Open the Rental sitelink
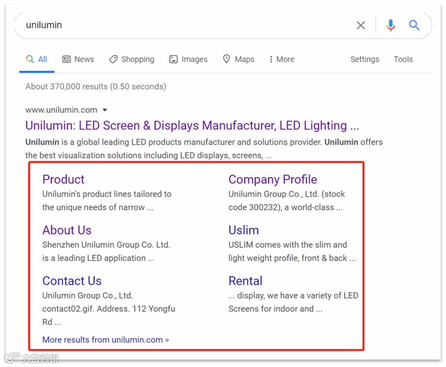This screenshot has height=367, width=446. (x=245, y=281)
